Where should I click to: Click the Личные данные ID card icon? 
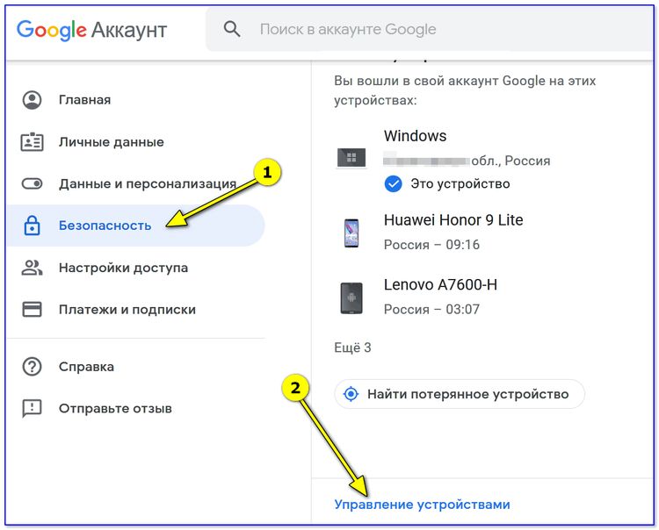[32, 142]
